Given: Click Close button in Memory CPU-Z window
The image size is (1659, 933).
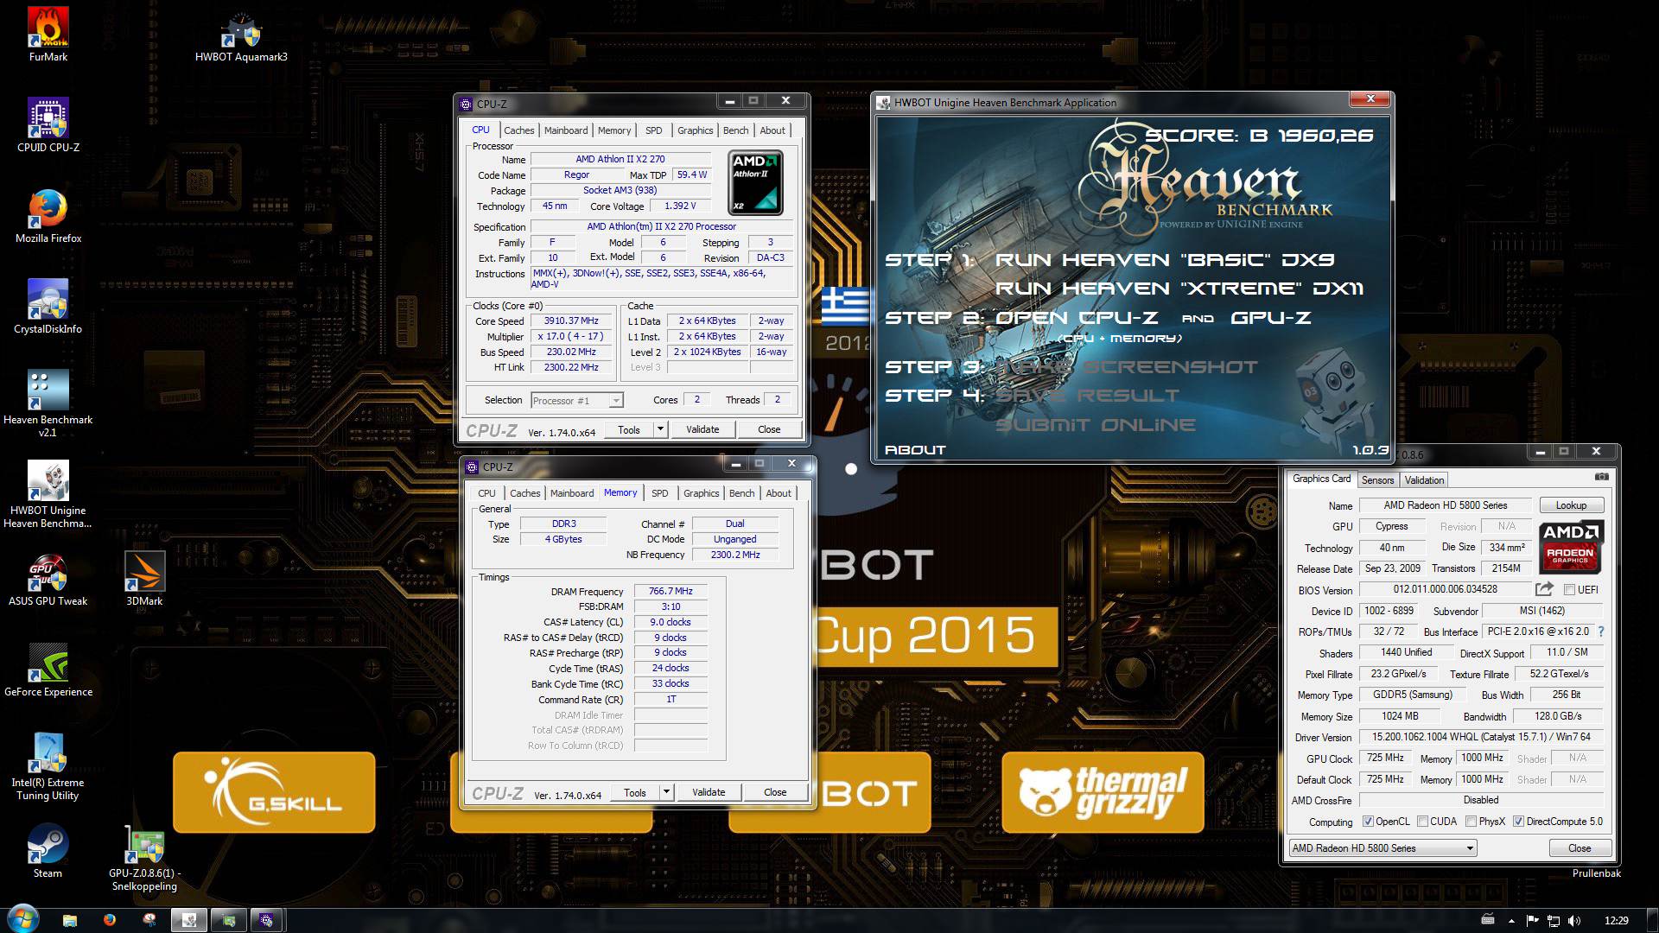Looking at the screenshot, I should click(x=775, y=792).
